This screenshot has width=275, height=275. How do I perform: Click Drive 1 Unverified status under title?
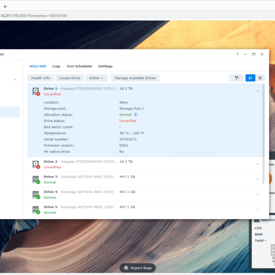[x=52, y=94]
